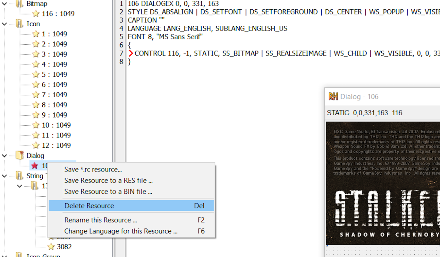
Task: Click star icon for Icon resource 5 : 1049
Action: pyautogui.click(x=36, y=74)
